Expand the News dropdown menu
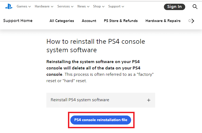This screenshot has height=133, width=202. pyautogui.click(x=83, y=6)
